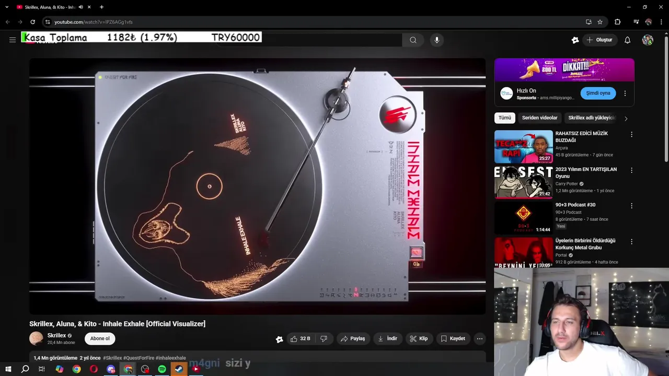
Task: Open the tab search dropdown arrow
Action: (x=7, y=7)
